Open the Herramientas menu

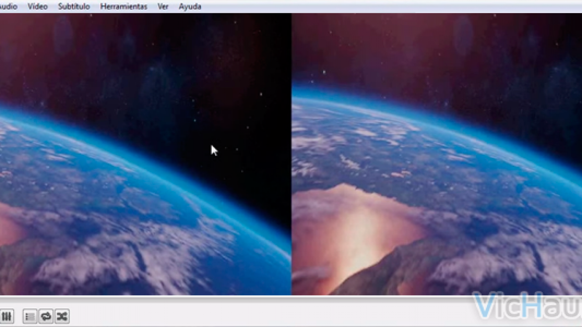(124, 6)
